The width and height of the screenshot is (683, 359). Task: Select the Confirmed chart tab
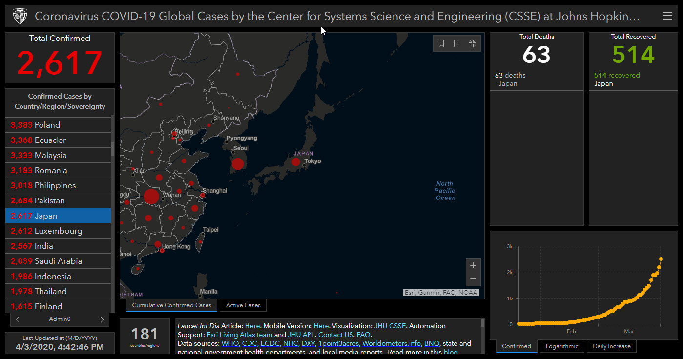coord(517,346)
